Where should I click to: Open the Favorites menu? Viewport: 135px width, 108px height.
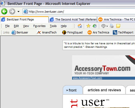[x=39, y=26]
